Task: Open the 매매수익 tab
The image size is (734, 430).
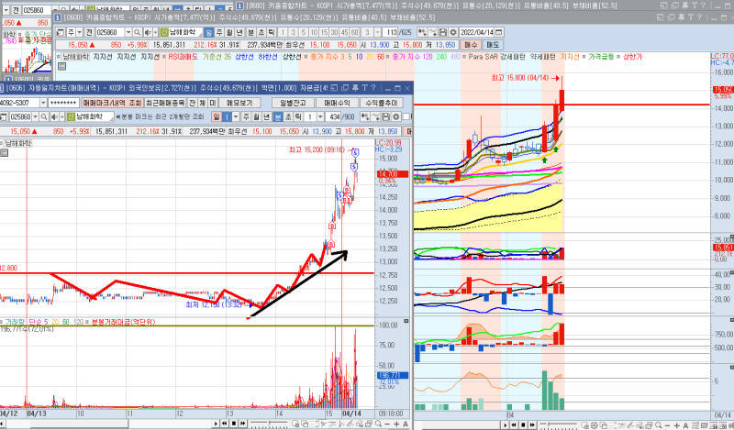Action: click(337, 103)
